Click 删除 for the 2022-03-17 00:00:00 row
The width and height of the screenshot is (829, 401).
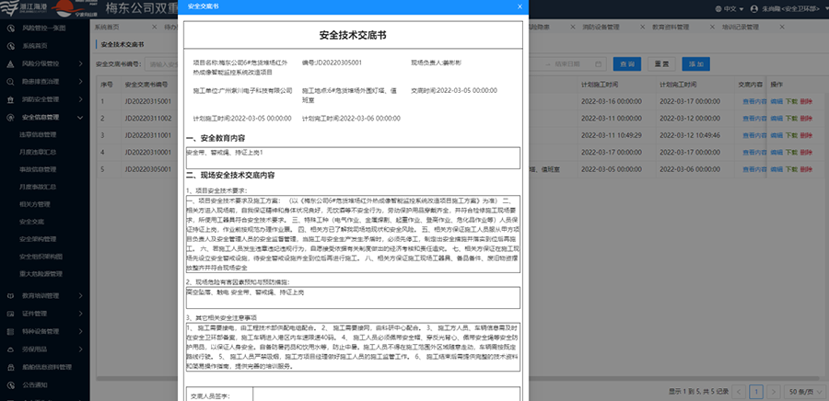tap(806, 153)
